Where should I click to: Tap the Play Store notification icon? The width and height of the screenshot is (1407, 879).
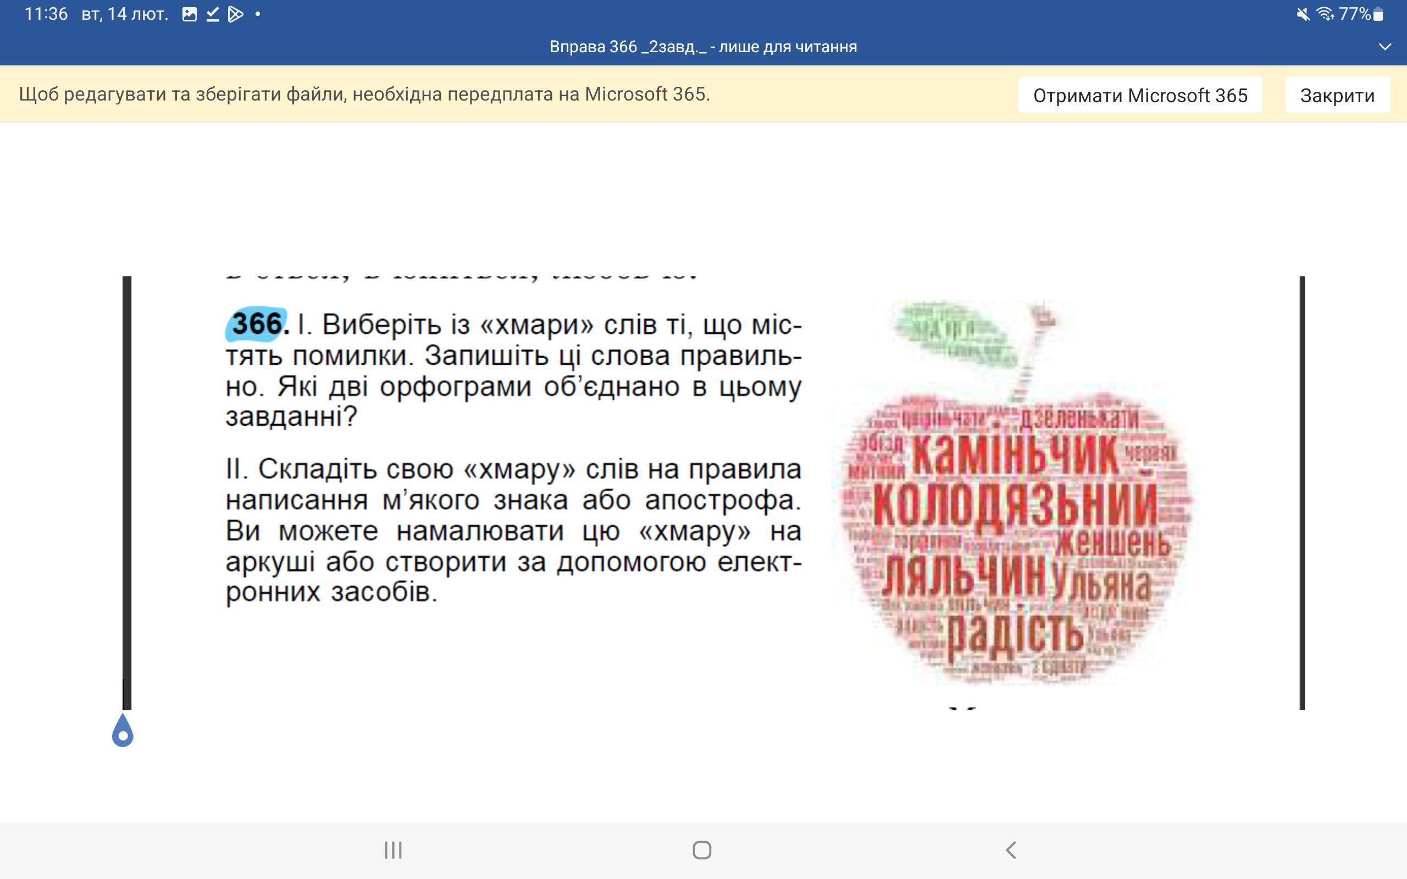point(235,14)
